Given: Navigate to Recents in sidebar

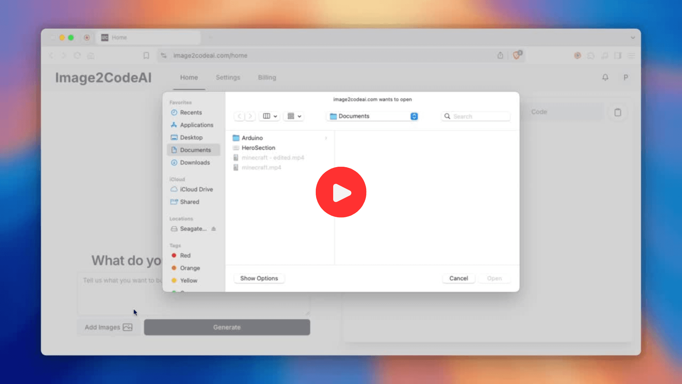Looking at the screenshot, I should tap(191, 112).
